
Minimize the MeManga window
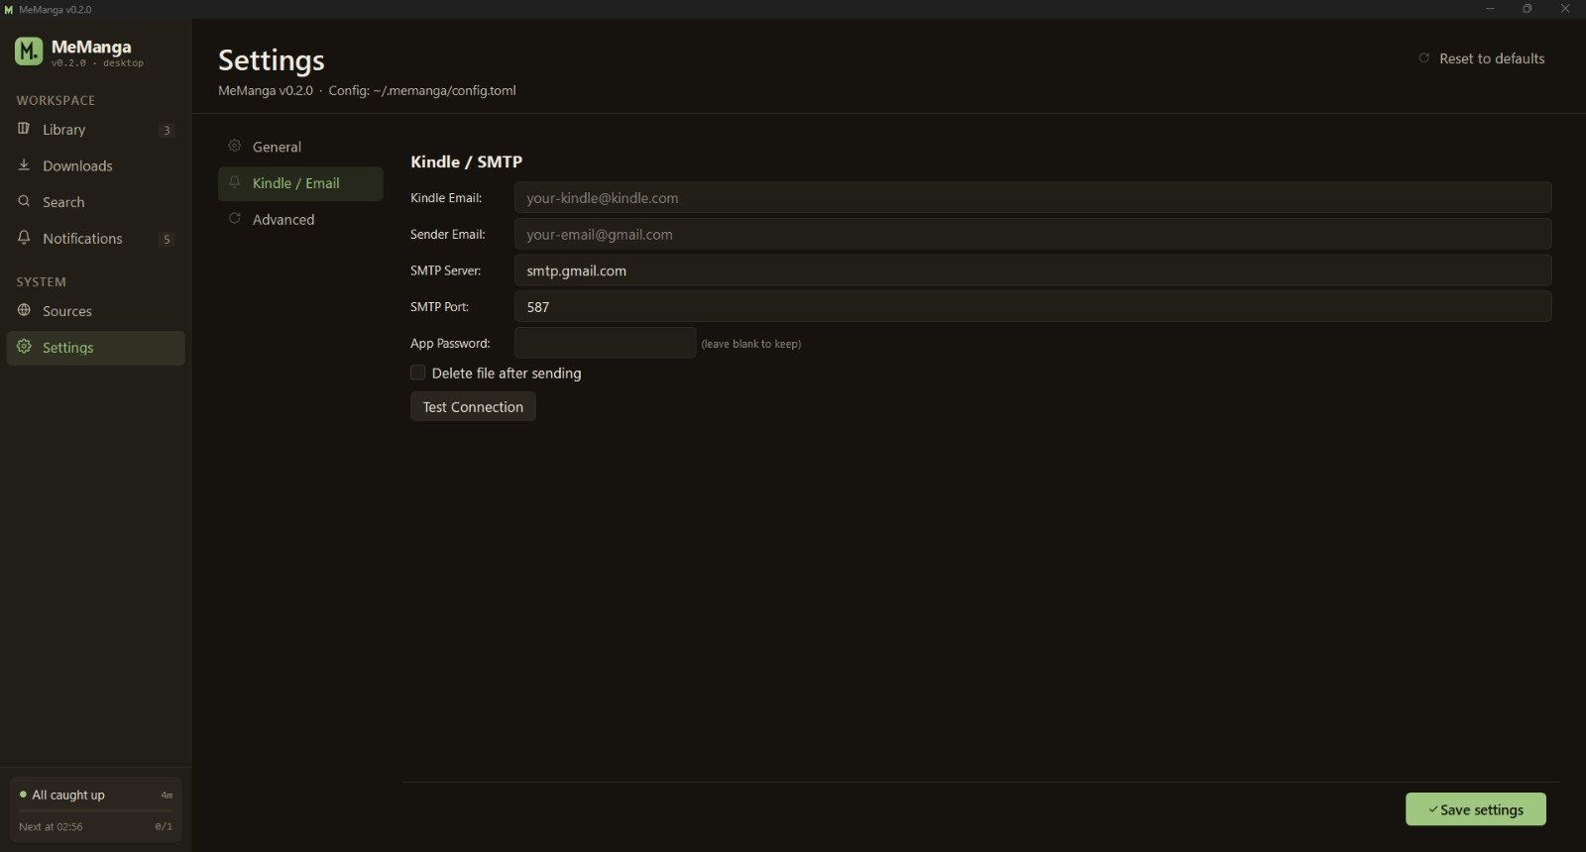(x=1490, y=9)
